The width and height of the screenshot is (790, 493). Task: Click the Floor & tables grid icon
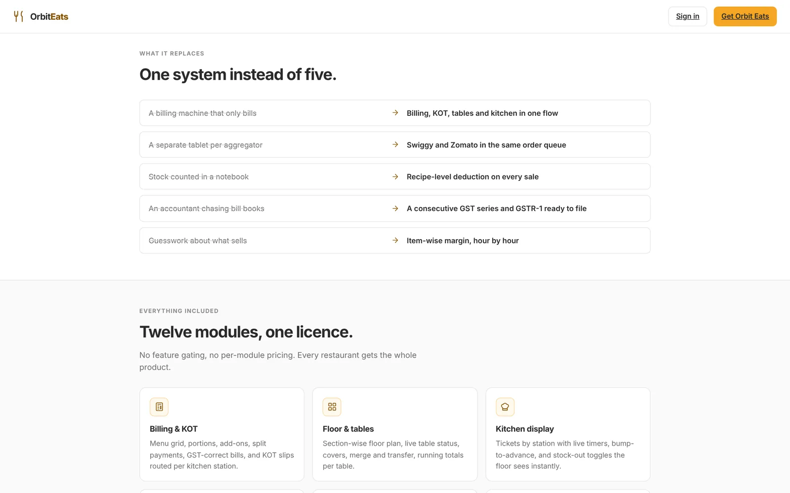[x=332, y=407]
